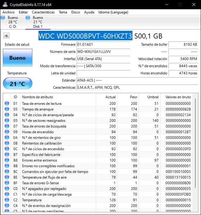
Task: Go to previous disk with left arrow
Action: [x=6, y=36]
